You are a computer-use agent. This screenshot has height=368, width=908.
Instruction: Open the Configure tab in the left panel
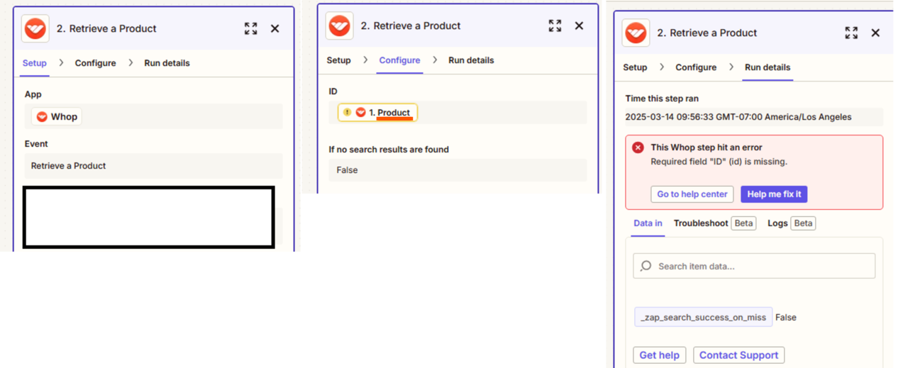click(96, 63)
